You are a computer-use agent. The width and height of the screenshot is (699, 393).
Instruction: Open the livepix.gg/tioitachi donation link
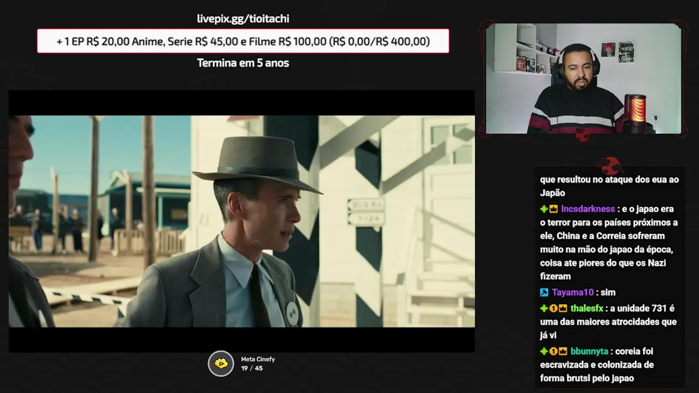coord(243,19)
